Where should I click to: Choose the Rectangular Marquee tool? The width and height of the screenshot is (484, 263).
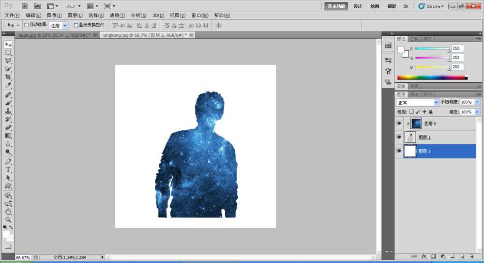coord(8,52)
